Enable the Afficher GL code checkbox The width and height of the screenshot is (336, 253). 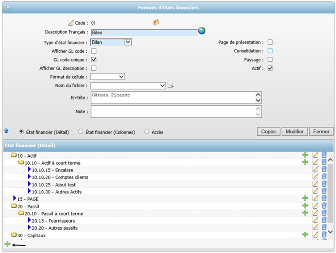coord(94,51)
